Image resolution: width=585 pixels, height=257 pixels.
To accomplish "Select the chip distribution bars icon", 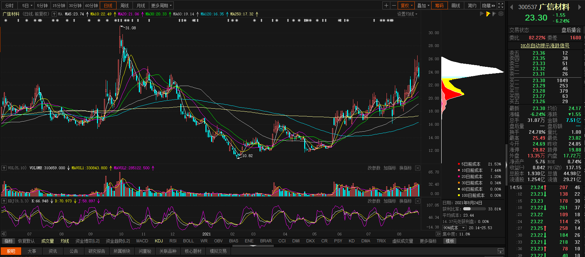I will pyautogui.click(x=482, y=14).
